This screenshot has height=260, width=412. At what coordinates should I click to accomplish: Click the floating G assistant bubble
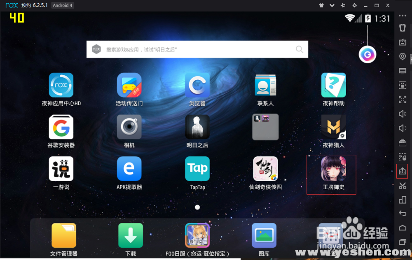click(368, 55)
